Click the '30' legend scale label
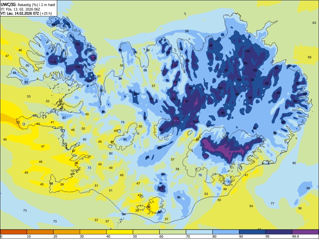 tap(82, 236)
